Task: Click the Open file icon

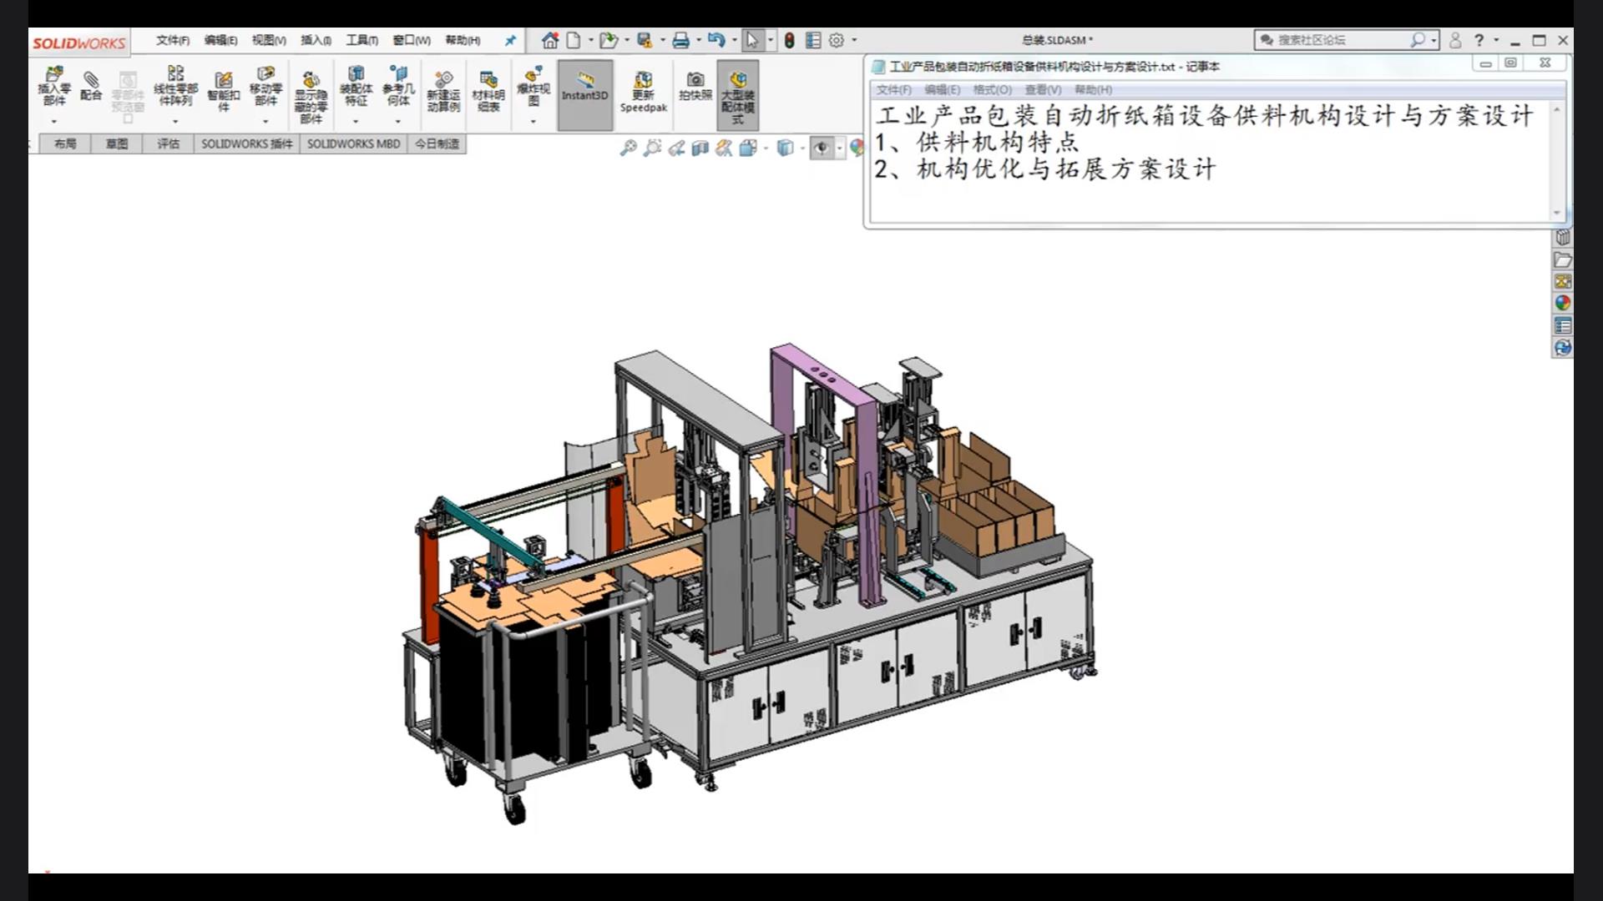Action: coord(608,40)
